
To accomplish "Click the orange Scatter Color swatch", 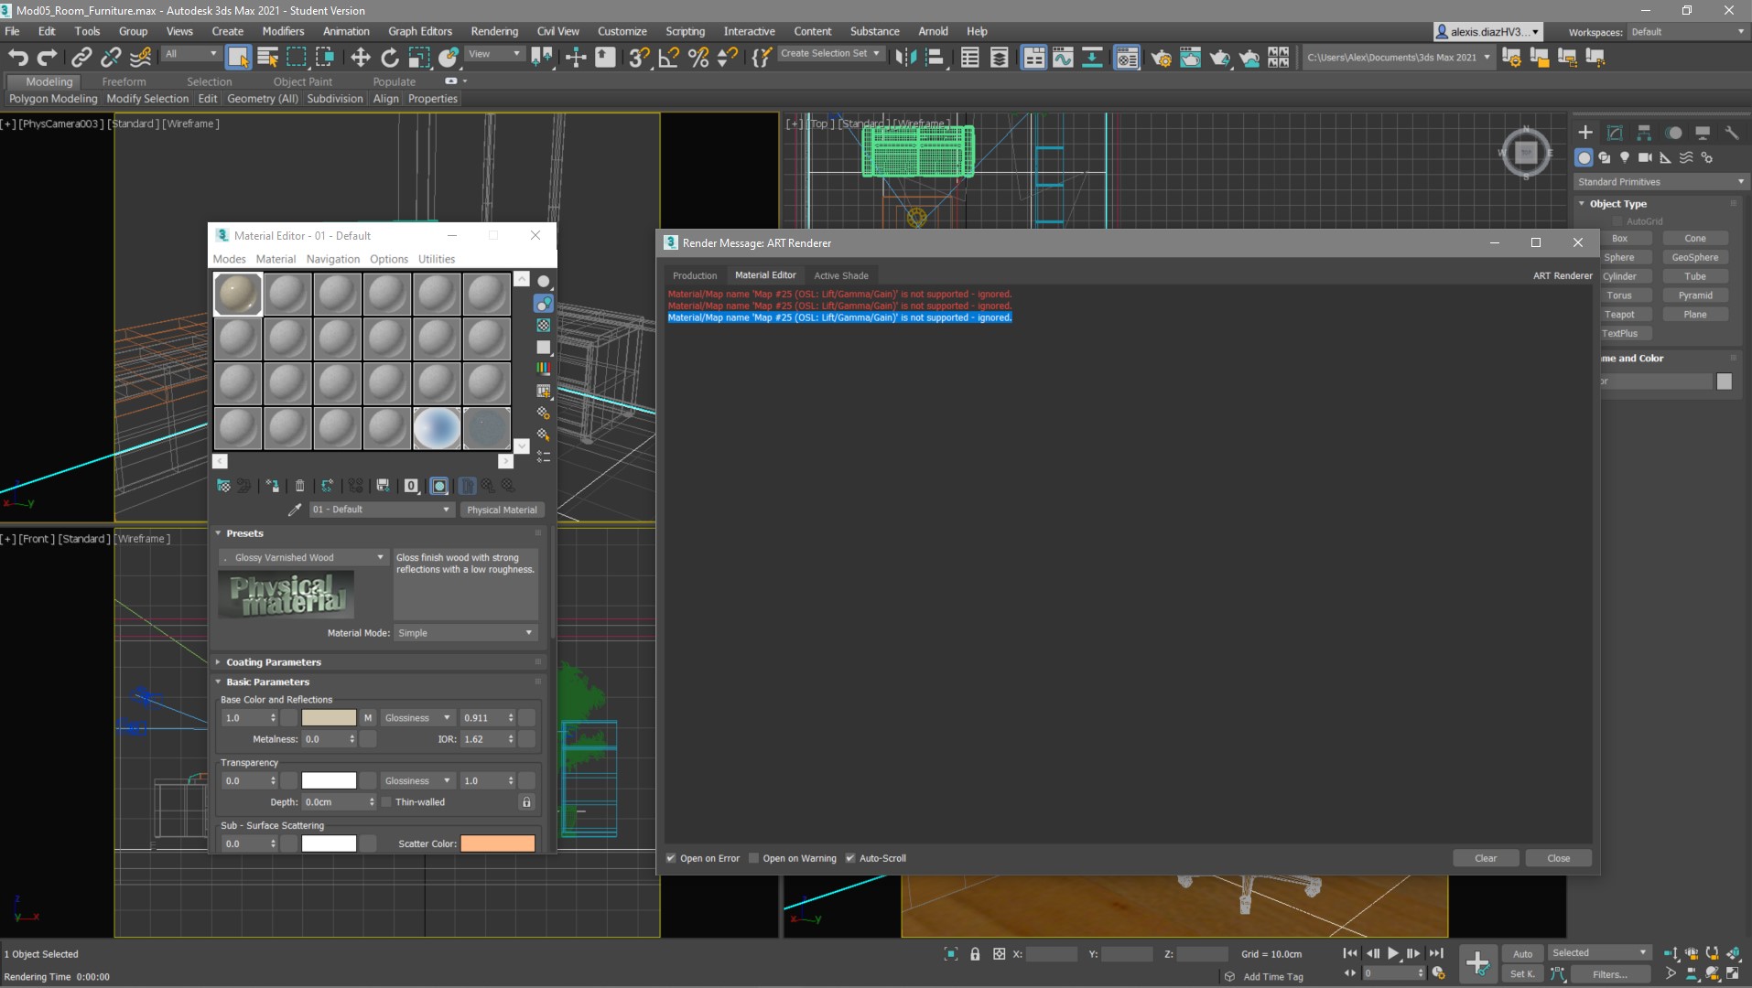I will point(497,843).
